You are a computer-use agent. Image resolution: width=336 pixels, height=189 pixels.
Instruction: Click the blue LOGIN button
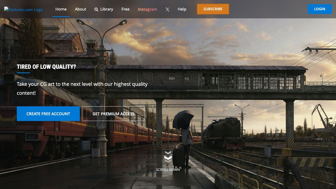319,9
